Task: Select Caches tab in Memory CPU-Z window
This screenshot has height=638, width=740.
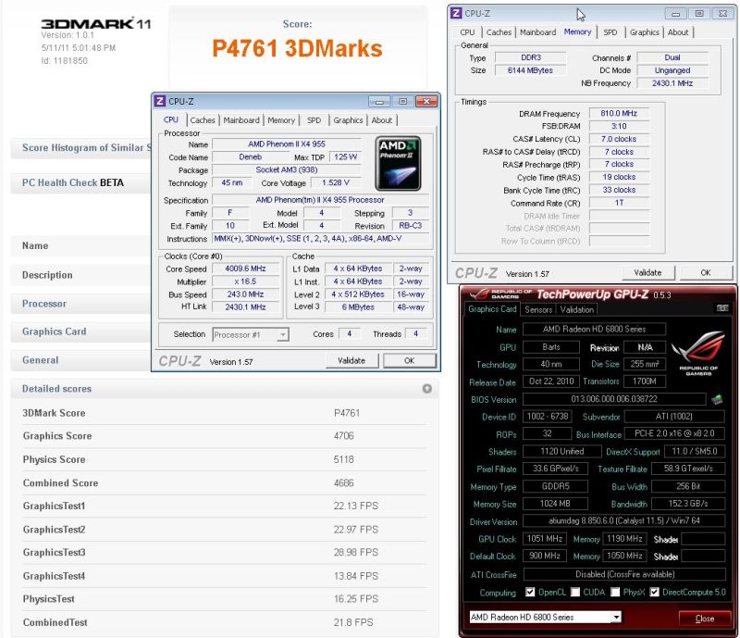Action: point(499,32)
